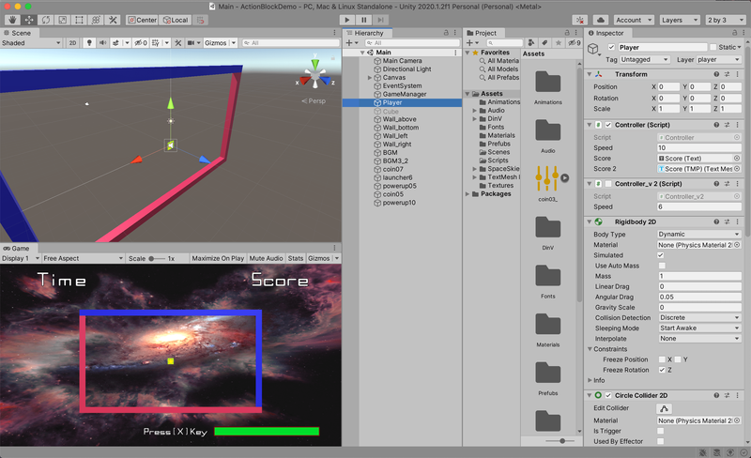Select the Hand tool in toolbar
751x458 pixels.
[11, 20]
